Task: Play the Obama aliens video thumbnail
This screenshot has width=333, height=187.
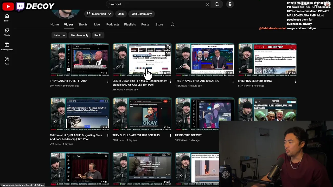Action: (x=267, y=109)
